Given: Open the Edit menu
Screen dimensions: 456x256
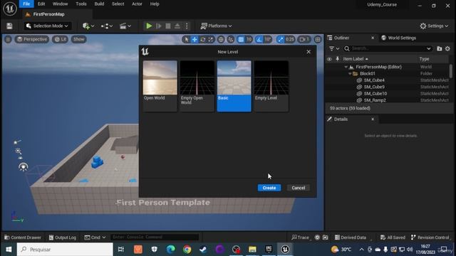Looking at the screenshot, I should pyautogui.click(x=41, y=4).
